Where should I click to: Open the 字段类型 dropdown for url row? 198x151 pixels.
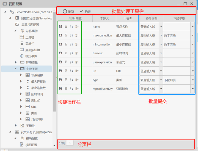193,71
